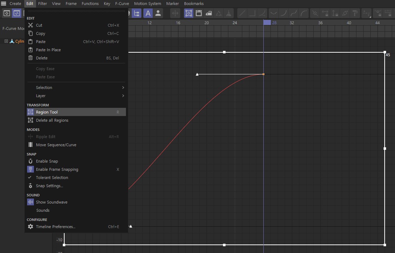Viewport: 395px width, 253px height.
Task: Switch to Dope Sheet mode icon
Action: point(7,13)
